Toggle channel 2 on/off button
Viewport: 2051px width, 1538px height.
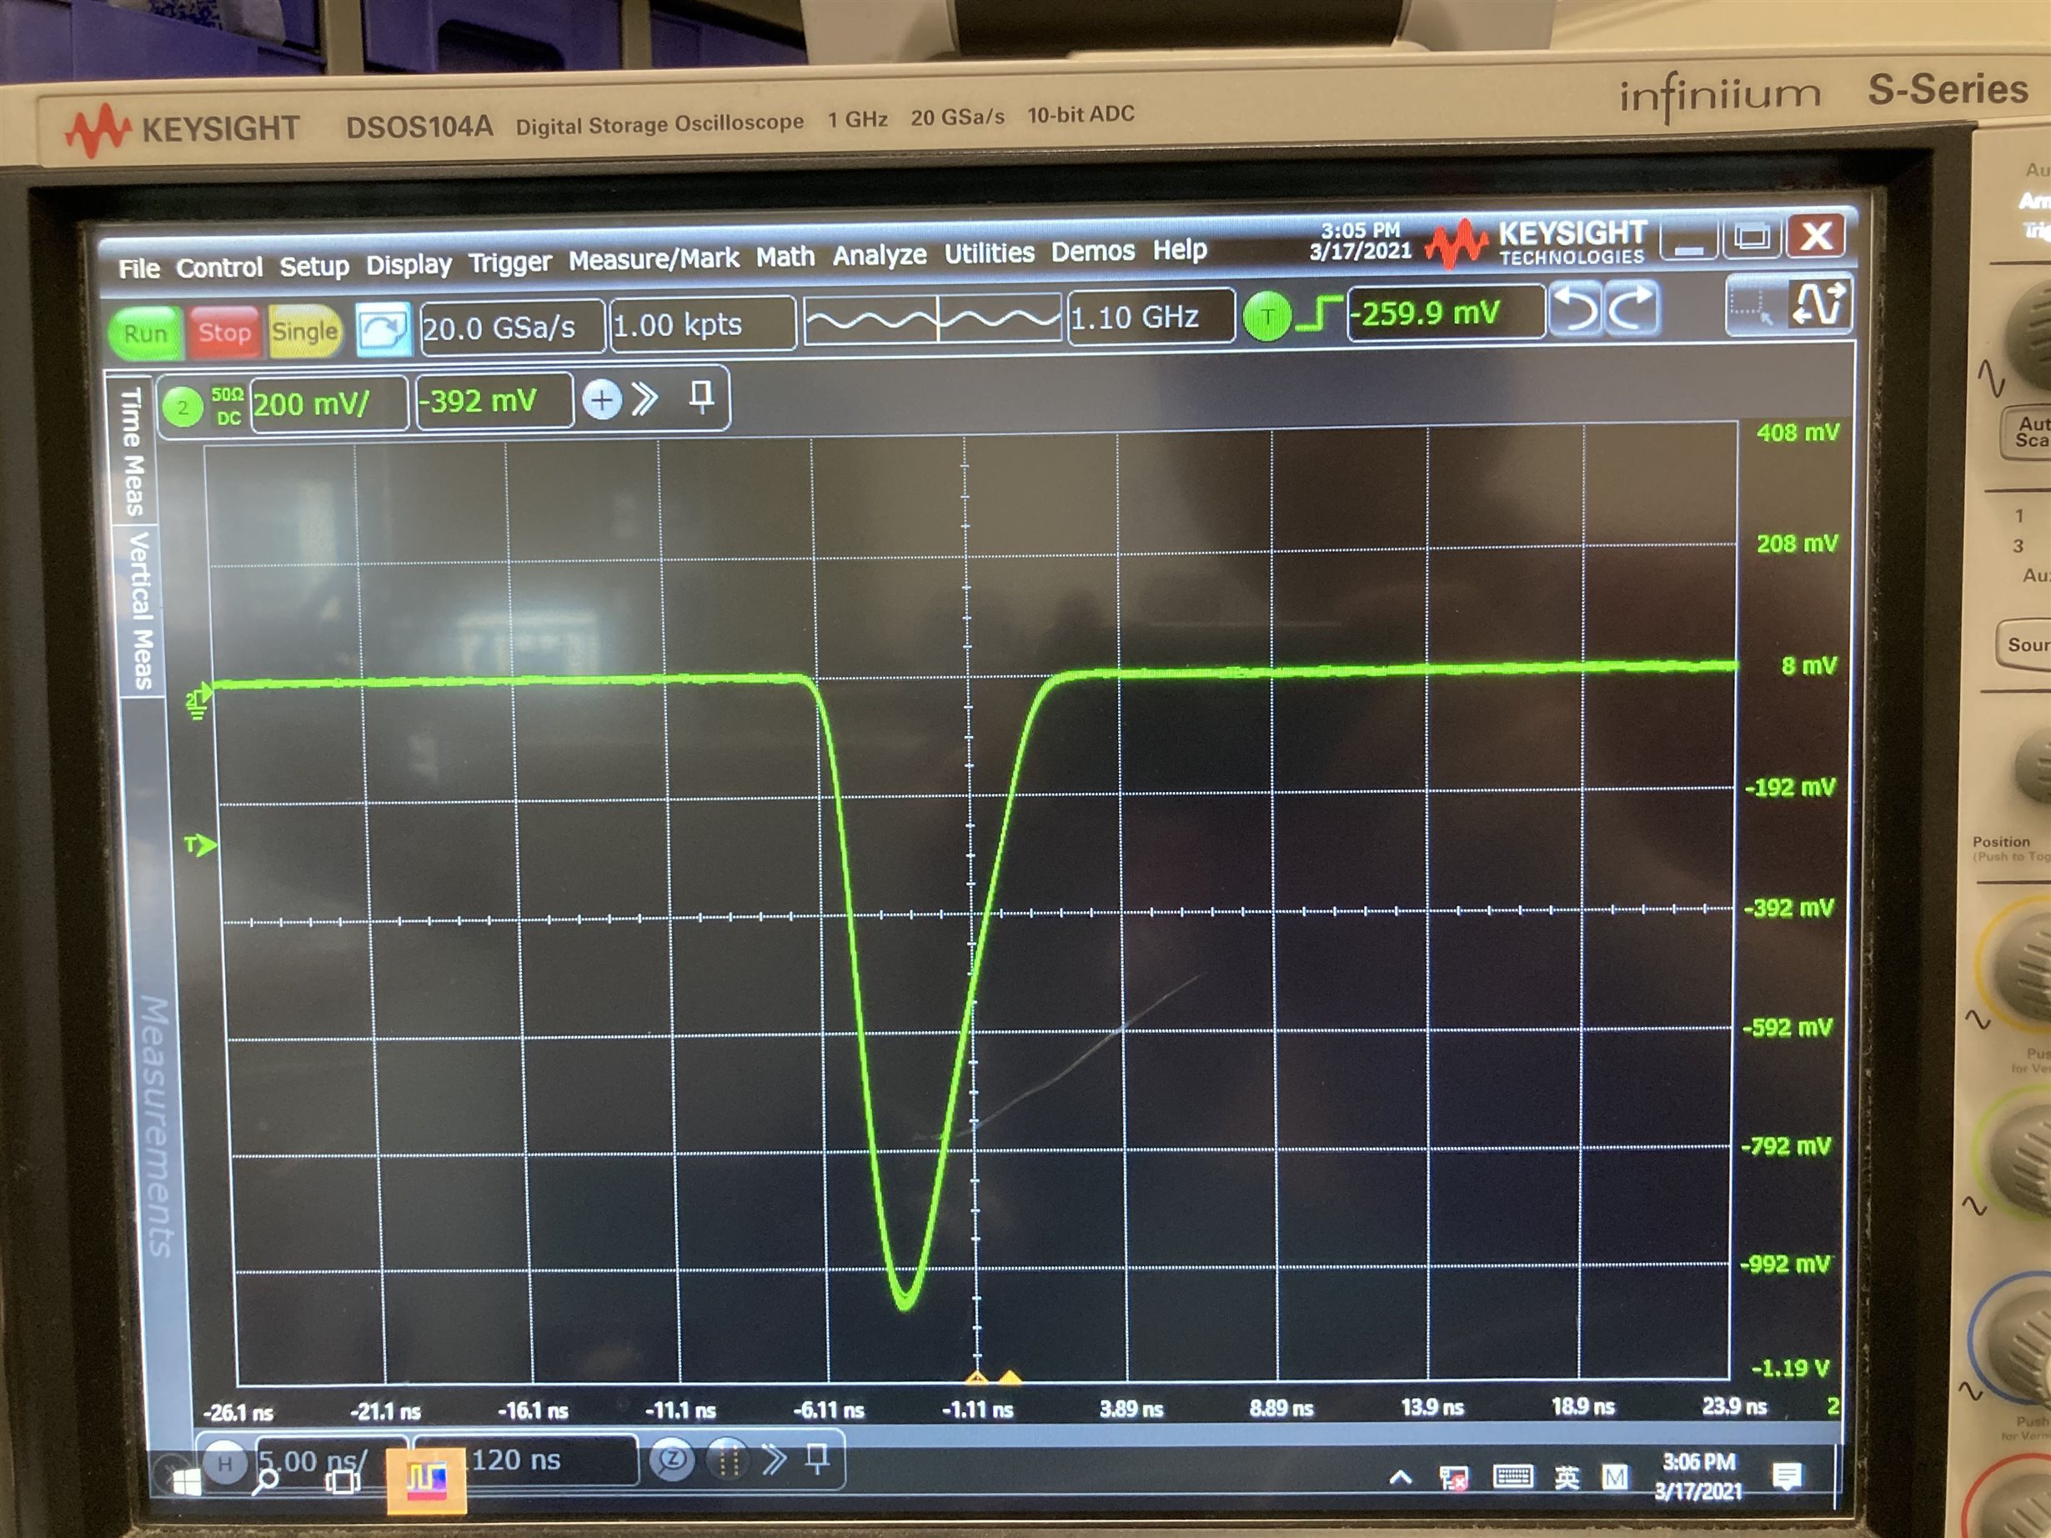(183, 407)
